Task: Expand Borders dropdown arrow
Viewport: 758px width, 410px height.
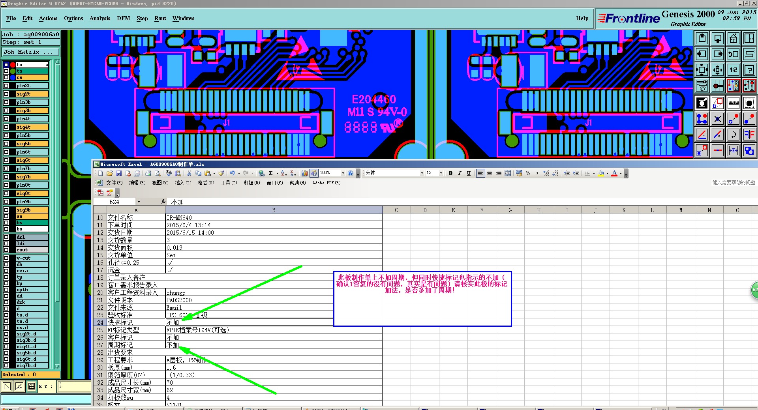Action: coord(594,173)
